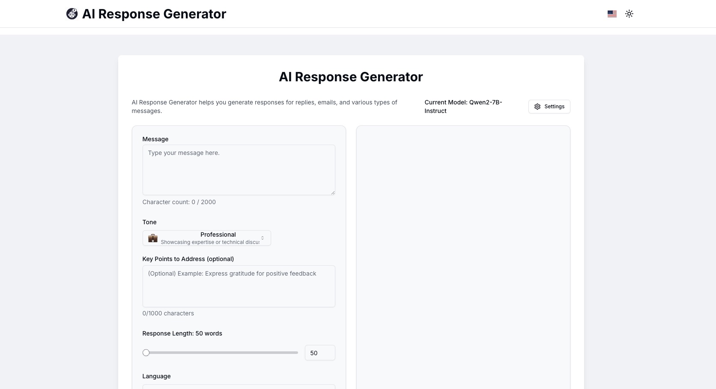Screen dimensions: 716x389
Task: Switch language using the US flag icon
Action: [x=612, y=13]
